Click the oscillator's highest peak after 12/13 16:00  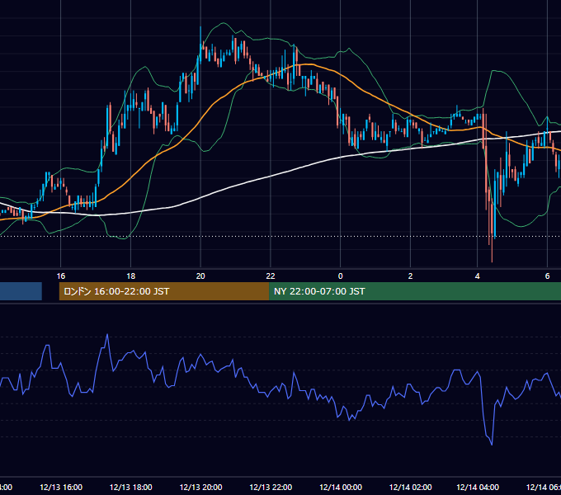click(x=107, y=335)
